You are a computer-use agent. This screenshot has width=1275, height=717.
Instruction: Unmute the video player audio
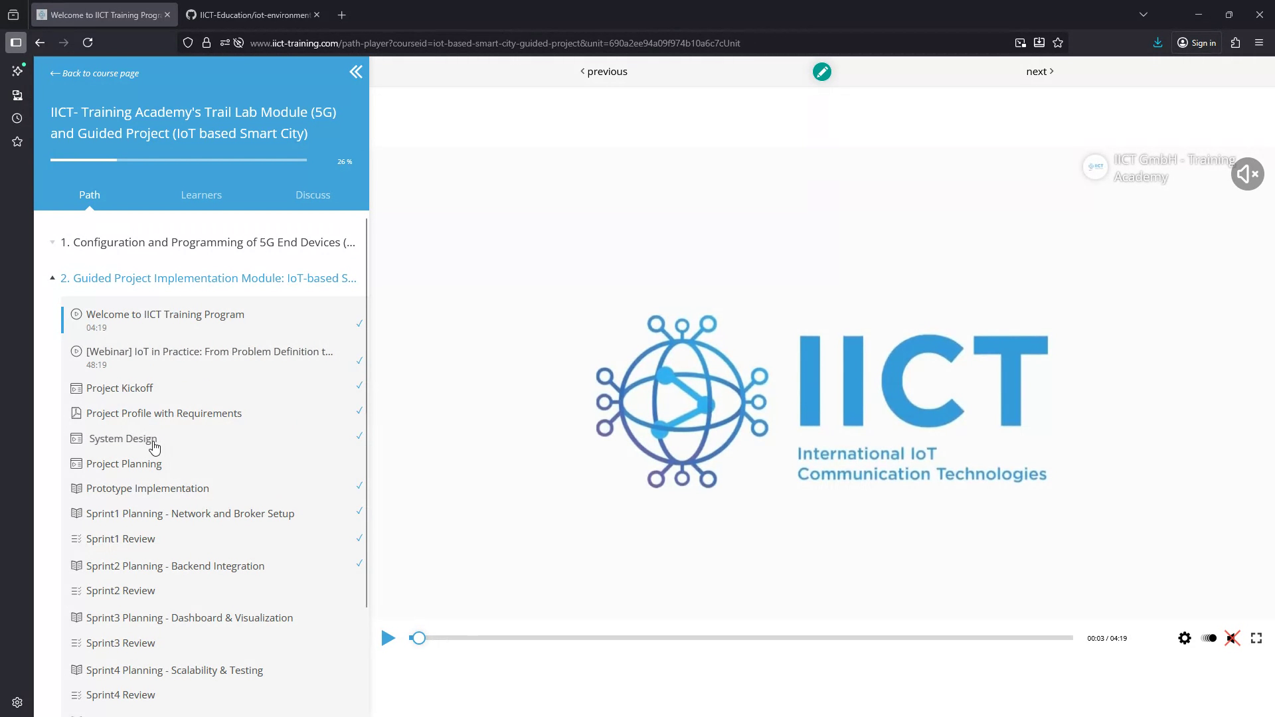[x=1232, y=637]
